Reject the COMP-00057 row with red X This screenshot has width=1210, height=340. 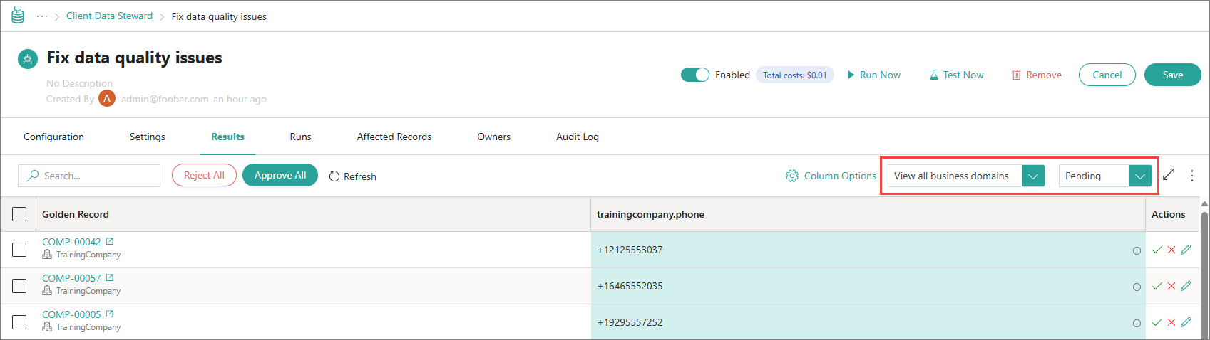[x=1171, y=286]
